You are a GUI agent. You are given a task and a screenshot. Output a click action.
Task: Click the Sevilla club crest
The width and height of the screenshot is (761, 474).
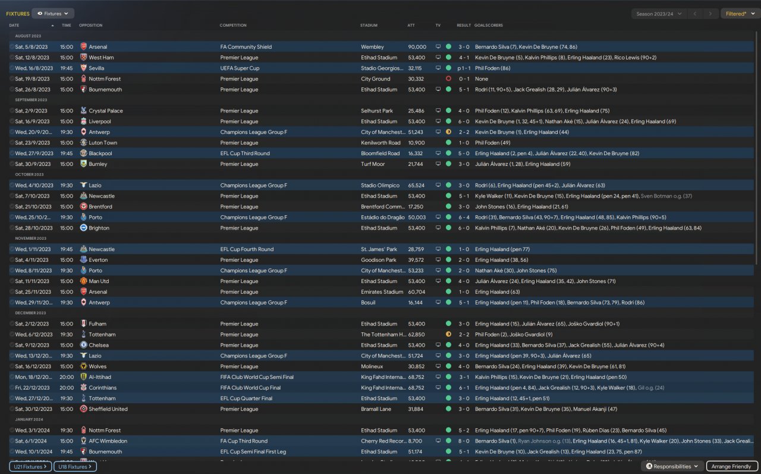point(83,68)
